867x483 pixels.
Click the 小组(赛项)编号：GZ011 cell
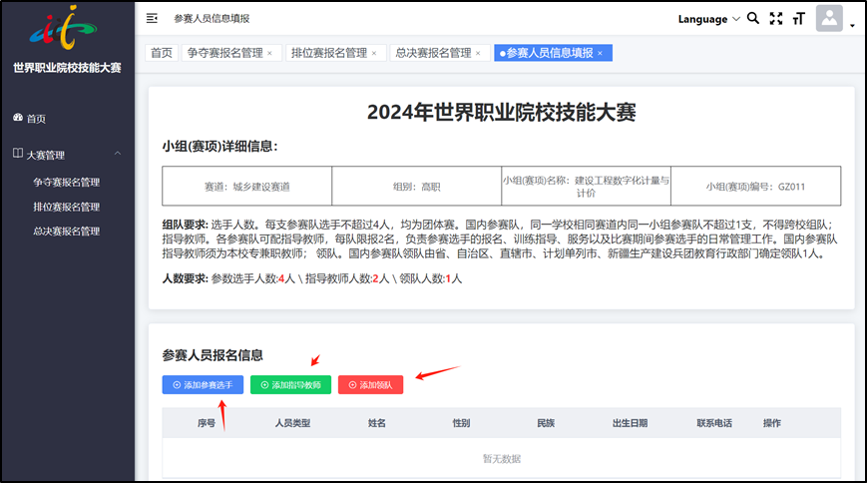[x=756, y=187]
